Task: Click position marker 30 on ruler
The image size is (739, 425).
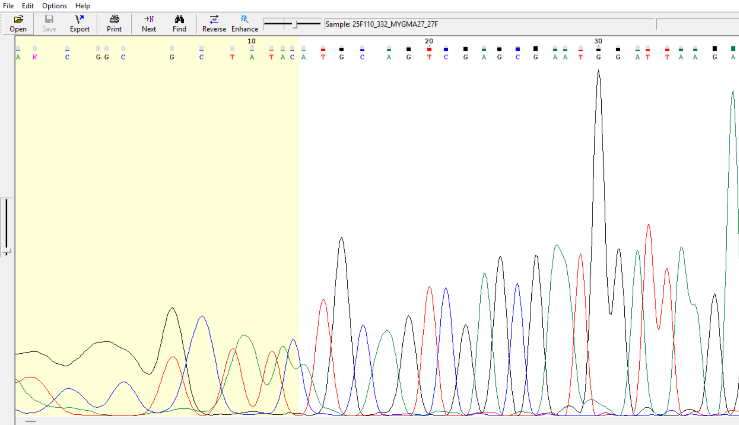Action: point(598,41)
